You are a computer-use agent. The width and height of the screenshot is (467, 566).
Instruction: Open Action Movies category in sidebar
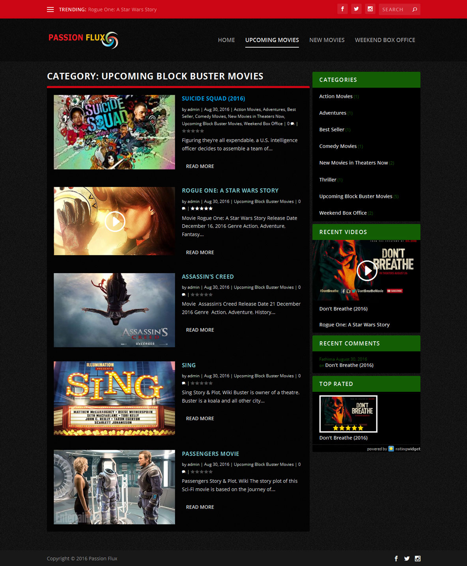(336, 97)
